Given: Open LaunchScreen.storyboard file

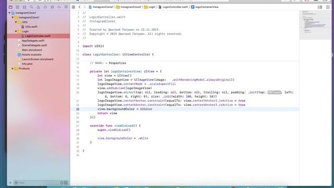Looking at the screenshot, I should point(38,59).
